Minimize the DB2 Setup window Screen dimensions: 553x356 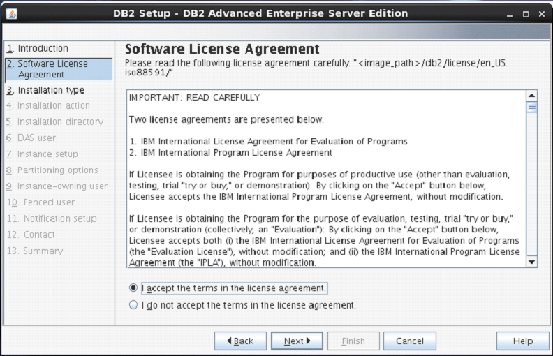coord(511,13)
